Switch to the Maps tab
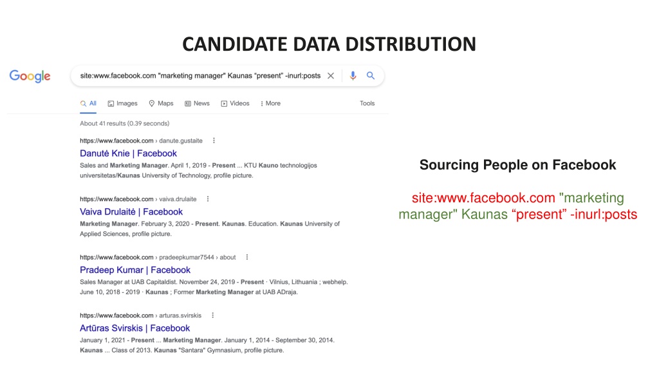Image resolution: width=659 pixels, height=370 pixels. click(x=161, y=103)
